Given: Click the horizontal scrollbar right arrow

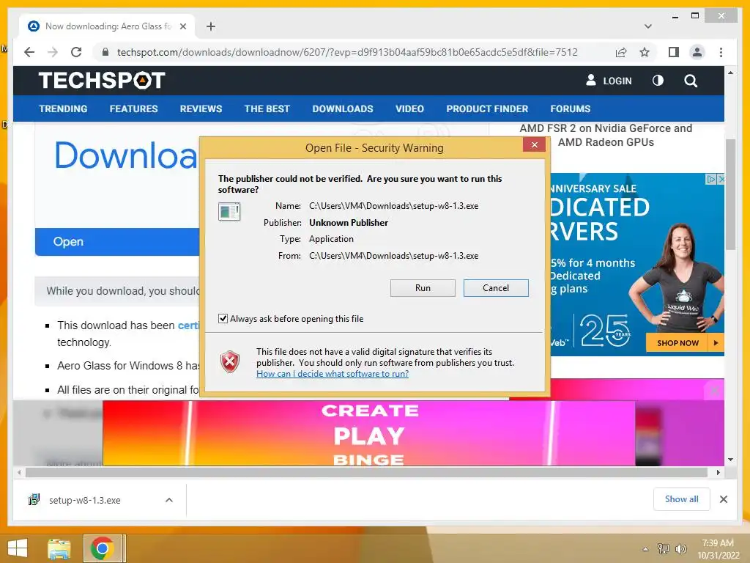Looking at the screenshot, I should (x=718, y=473).
